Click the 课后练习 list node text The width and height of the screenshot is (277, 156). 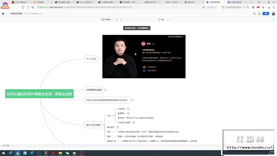coord(136,118)
